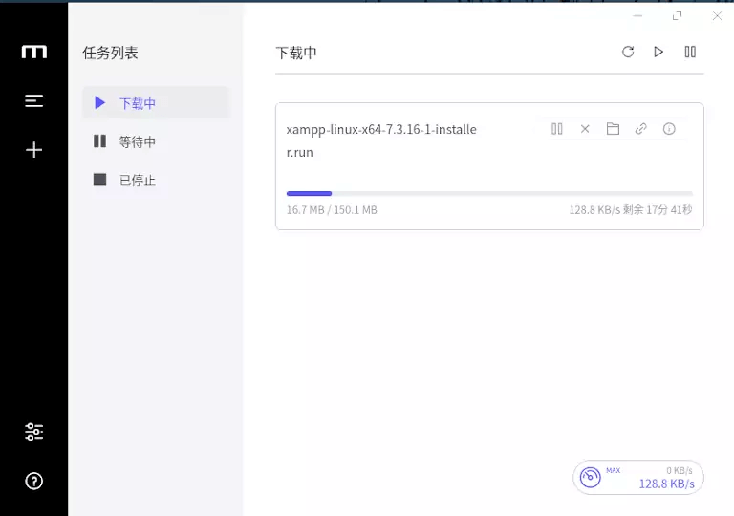Click the xampp download progress bar
Image resolution: width=734 pixels, height=516 pixels.
pos(489,193)
